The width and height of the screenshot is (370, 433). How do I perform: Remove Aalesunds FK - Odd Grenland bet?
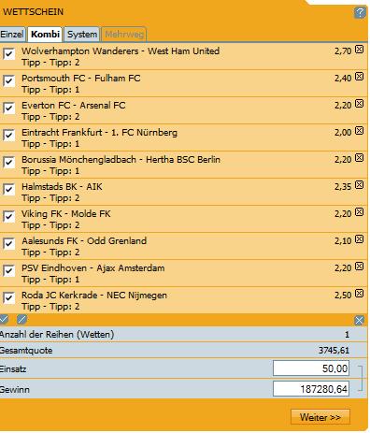pyautogui.click(x=360, y=239)
